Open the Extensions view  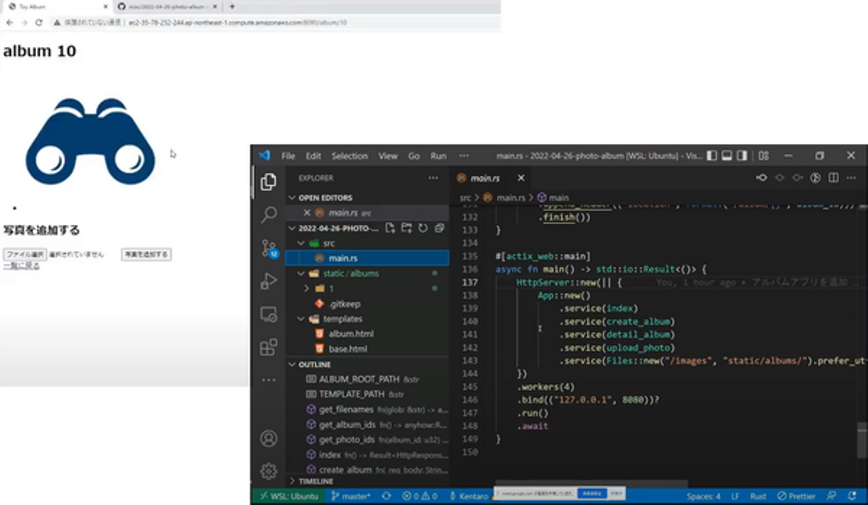pos(268,347)
